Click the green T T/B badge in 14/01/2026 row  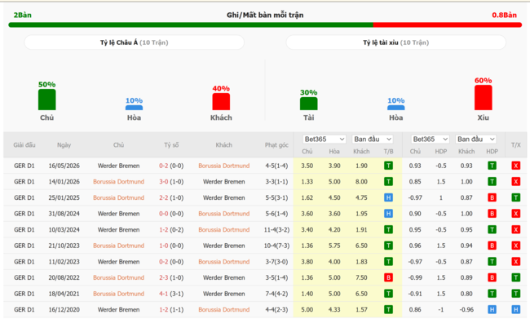click(x=388, y=182)
